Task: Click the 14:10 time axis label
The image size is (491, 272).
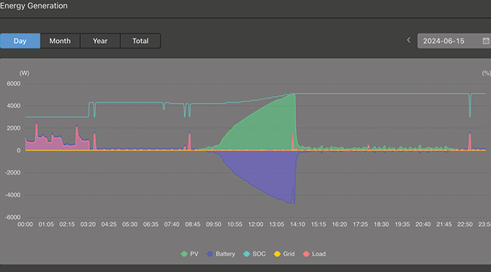Action: point(298,224)
